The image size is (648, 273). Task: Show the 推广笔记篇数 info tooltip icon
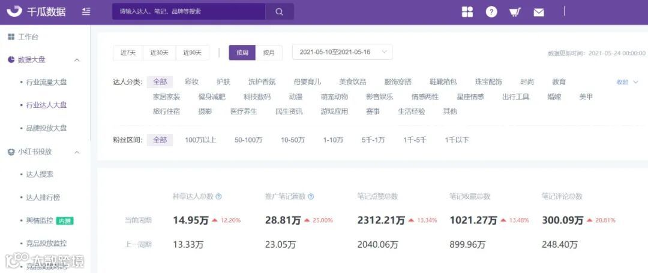(311, 197)
